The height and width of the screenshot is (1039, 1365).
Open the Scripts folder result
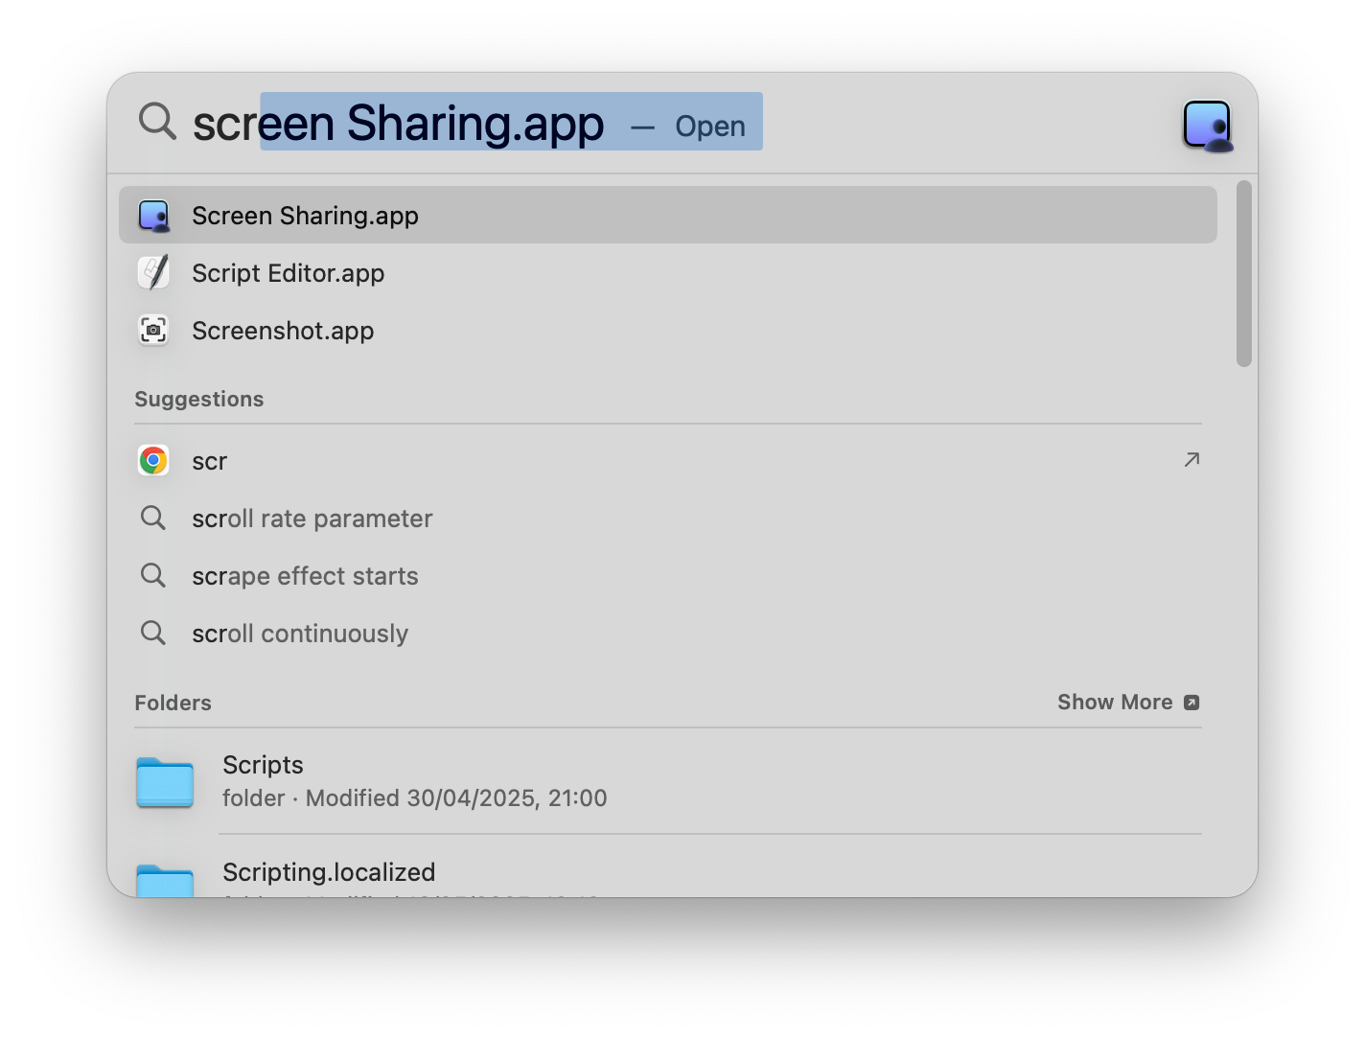[668, 782]
